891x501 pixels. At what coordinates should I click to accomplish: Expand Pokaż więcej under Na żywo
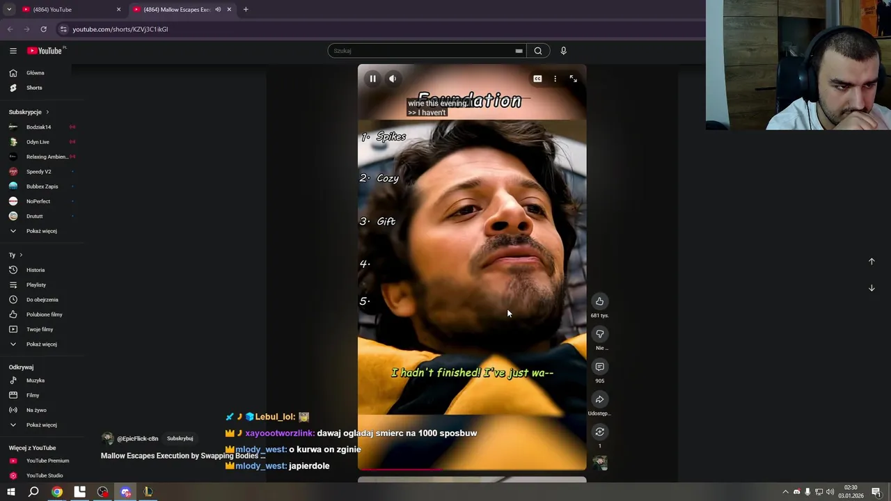pyautogui.click(x=42, y=425)
